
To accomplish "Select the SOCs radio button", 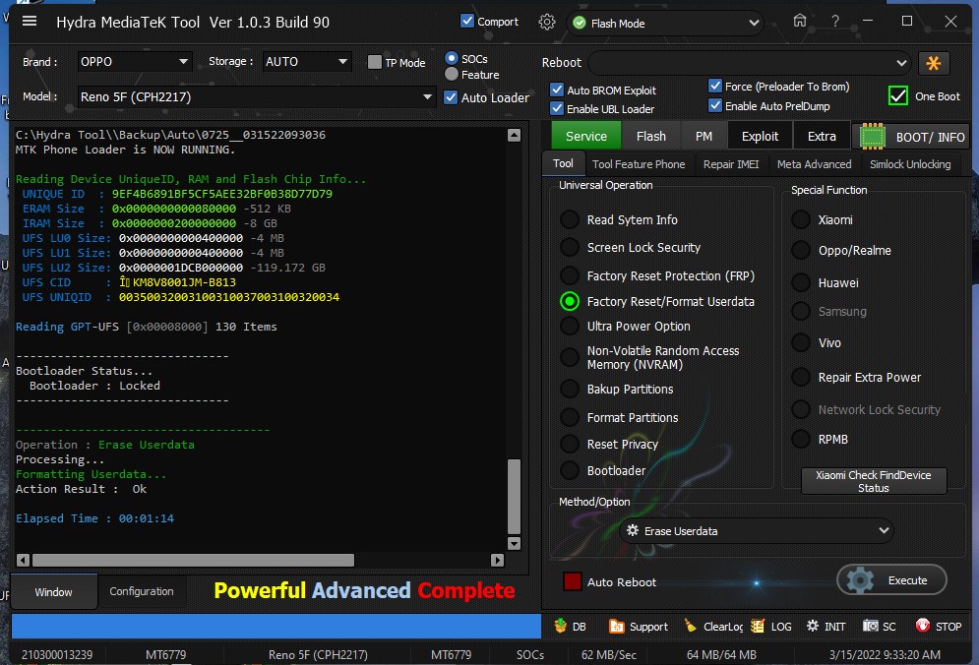I will tap(452, 58).
